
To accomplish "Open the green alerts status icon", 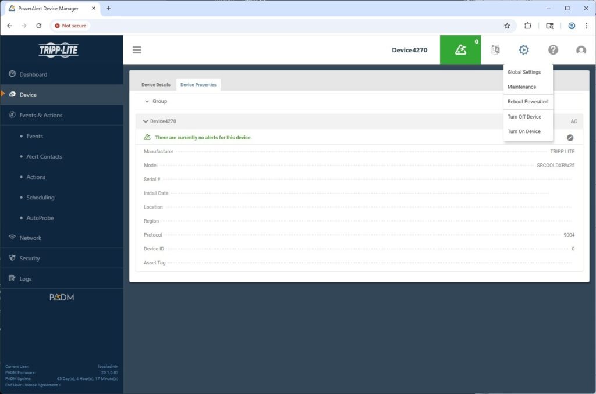I will pos(460,50).
